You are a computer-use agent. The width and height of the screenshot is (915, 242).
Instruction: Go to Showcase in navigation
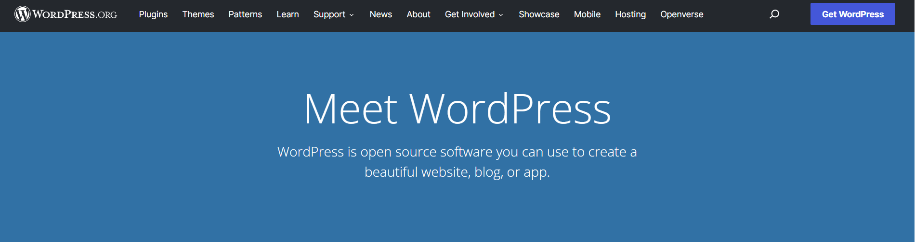point(539,14)
